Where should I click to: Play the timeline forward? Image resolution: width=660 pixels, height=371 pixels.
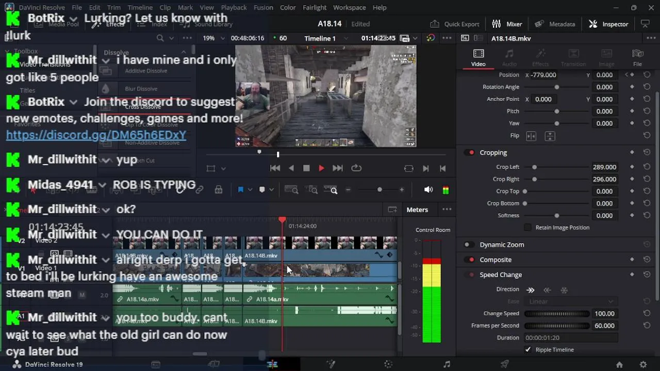(x=321, y=168)
